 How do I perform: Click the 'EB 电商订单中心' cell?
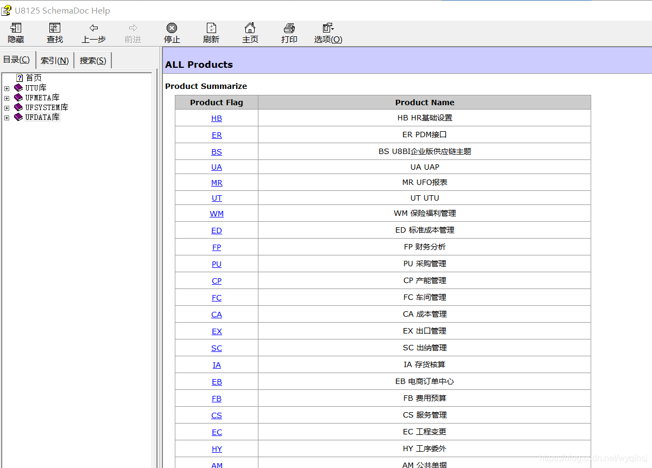click(425, 381)
